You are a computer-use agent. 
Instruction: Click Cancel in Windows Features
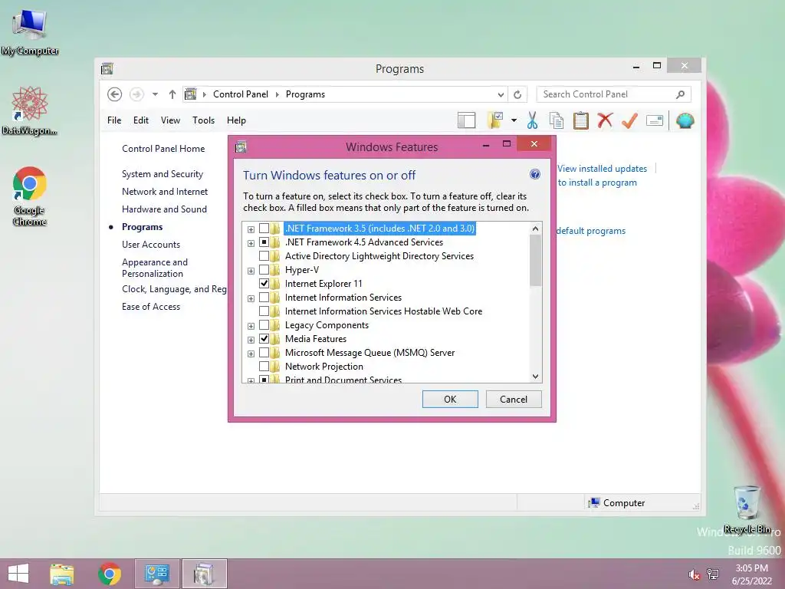coord(514,399)
